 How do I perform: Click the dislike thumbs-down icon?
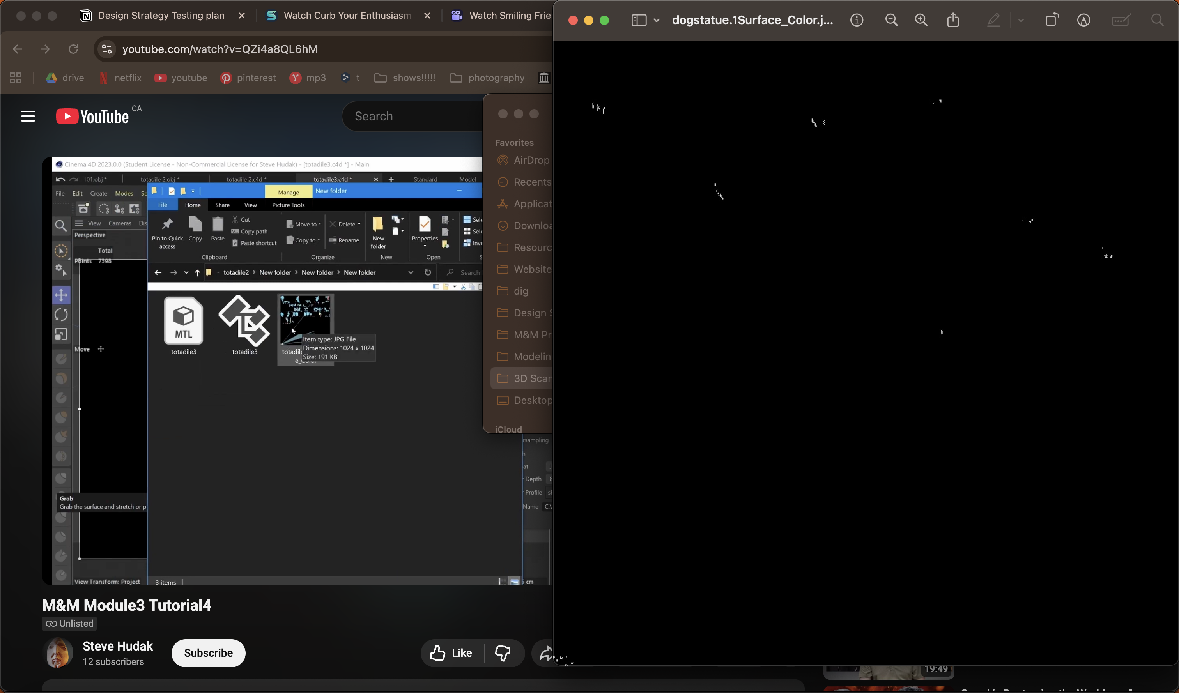tap(503, 653)
